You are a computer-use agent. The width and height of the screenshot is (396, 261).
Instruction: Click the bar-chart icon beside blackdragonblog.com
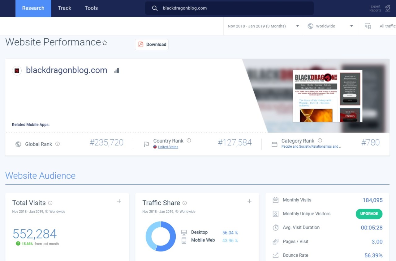116,70
